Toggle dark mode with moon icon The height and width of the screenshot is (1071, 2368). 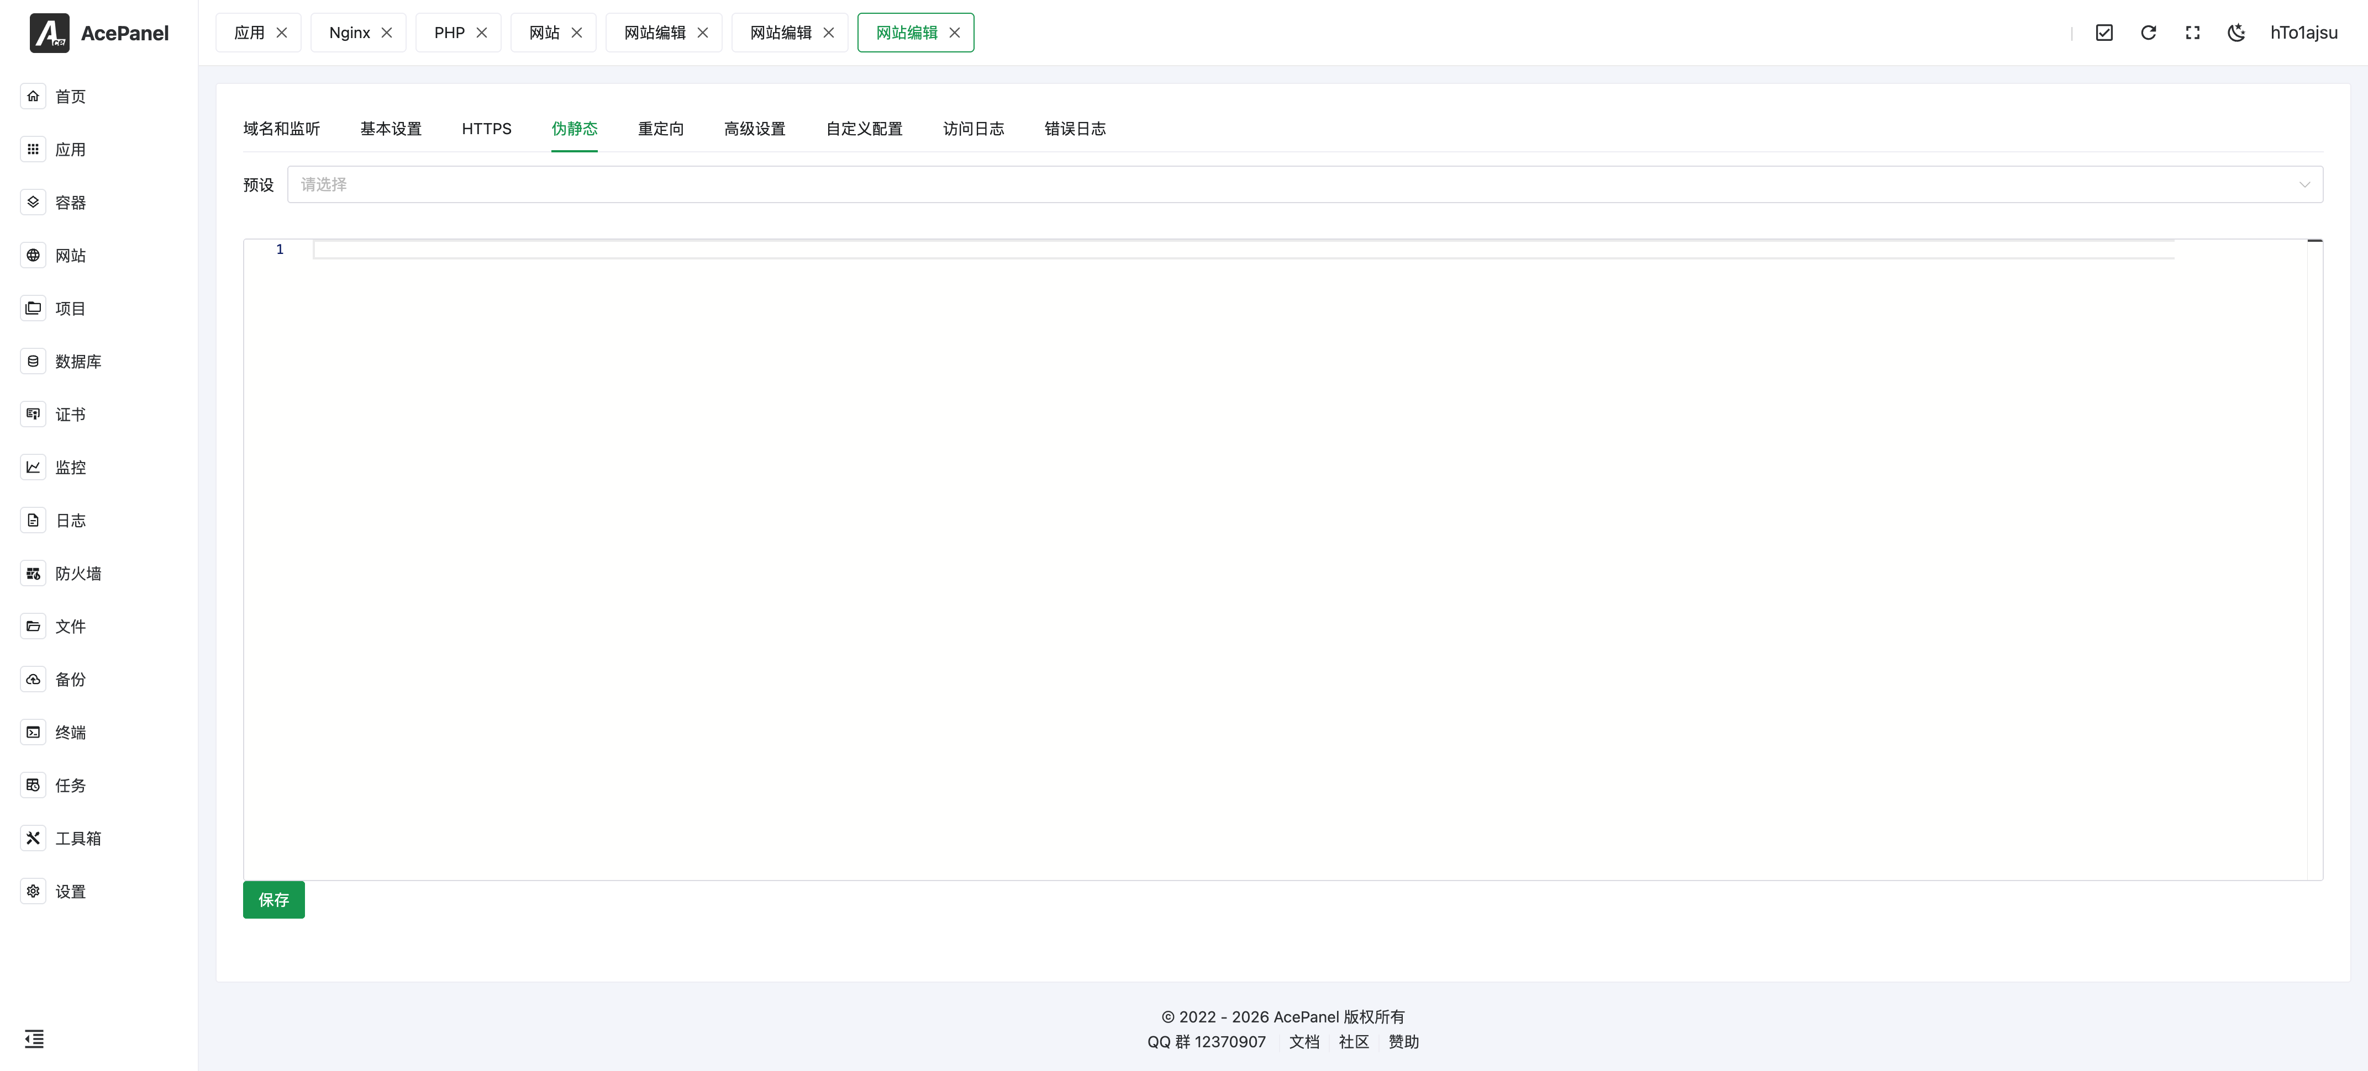[x=2237, y=33]
